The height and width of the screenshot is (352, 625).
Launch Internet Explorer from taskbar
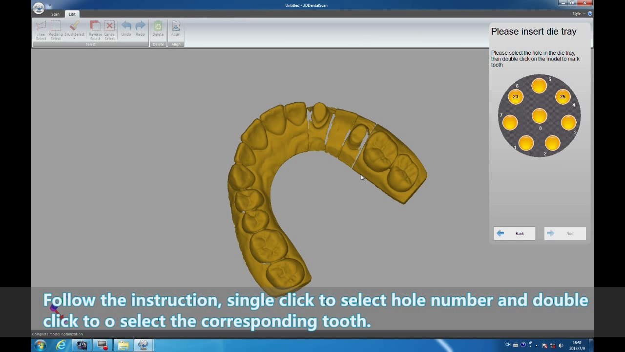pyautogui.click(x=61, y=346)
